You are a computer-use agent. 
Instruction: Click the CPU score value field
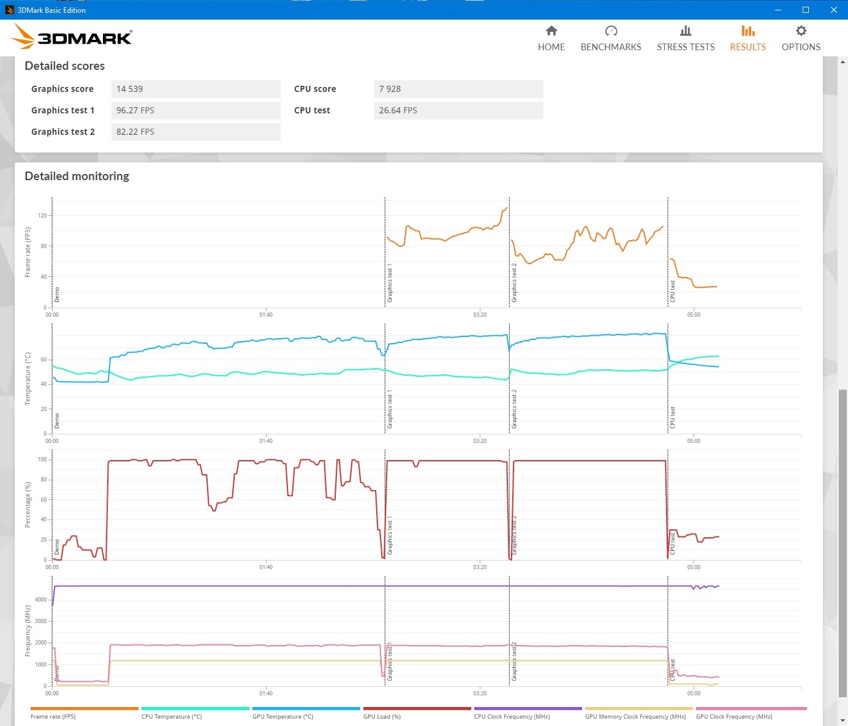coord(458,89)
